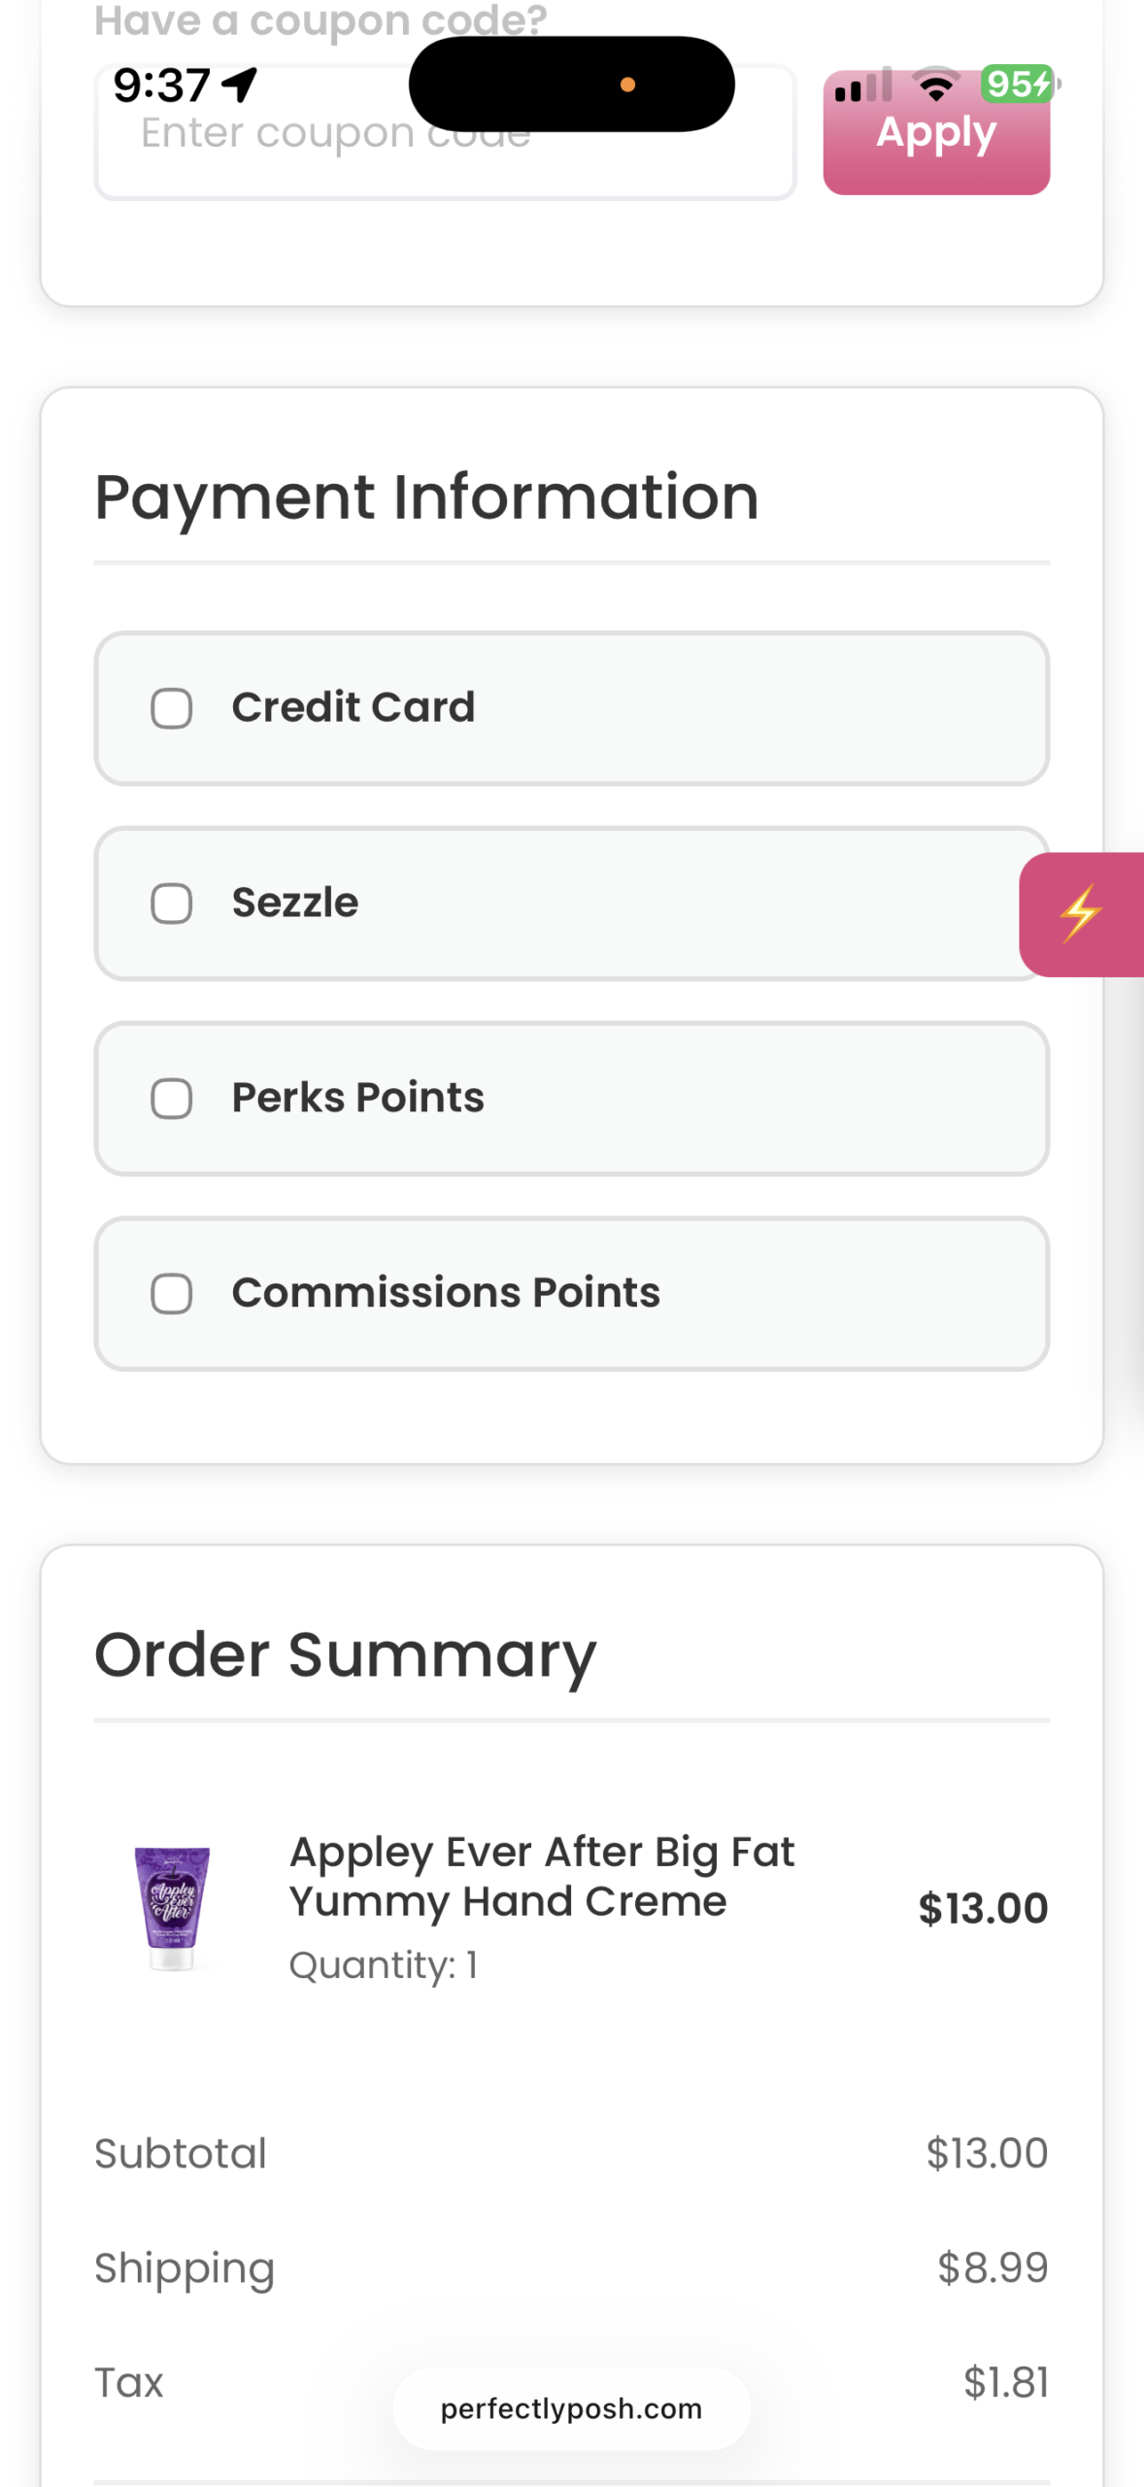The image size is (1144, 2487).
Task: Check the Credit Card checkbox
Action: pos(171,708)
